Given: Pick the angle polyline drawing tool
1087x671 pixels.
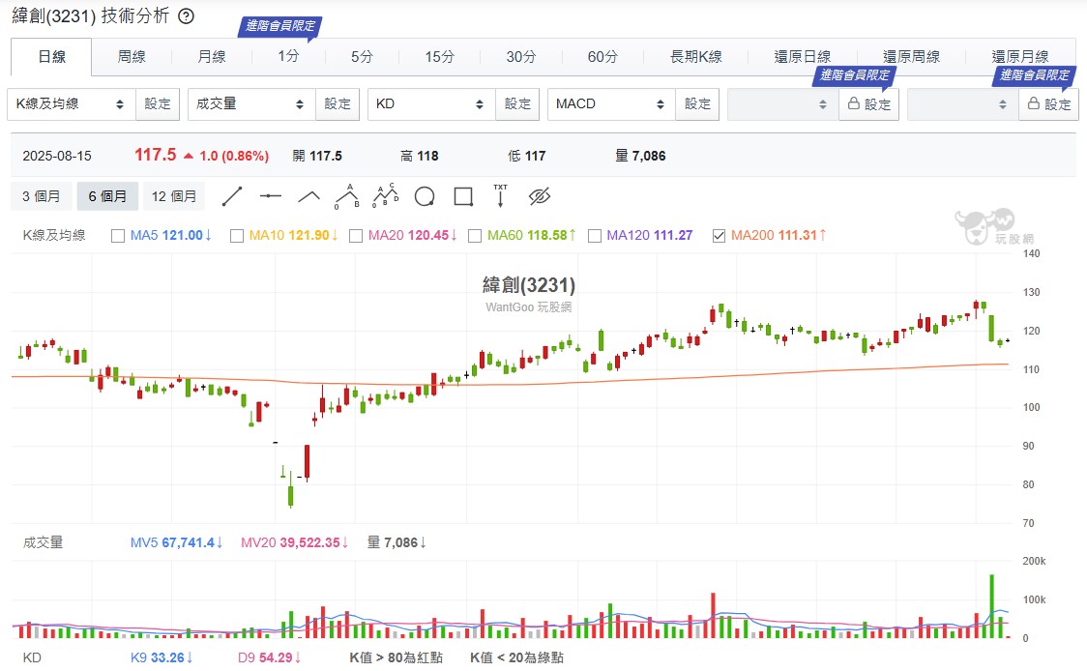Looking at the screenshot, I should tap(308, 197).
